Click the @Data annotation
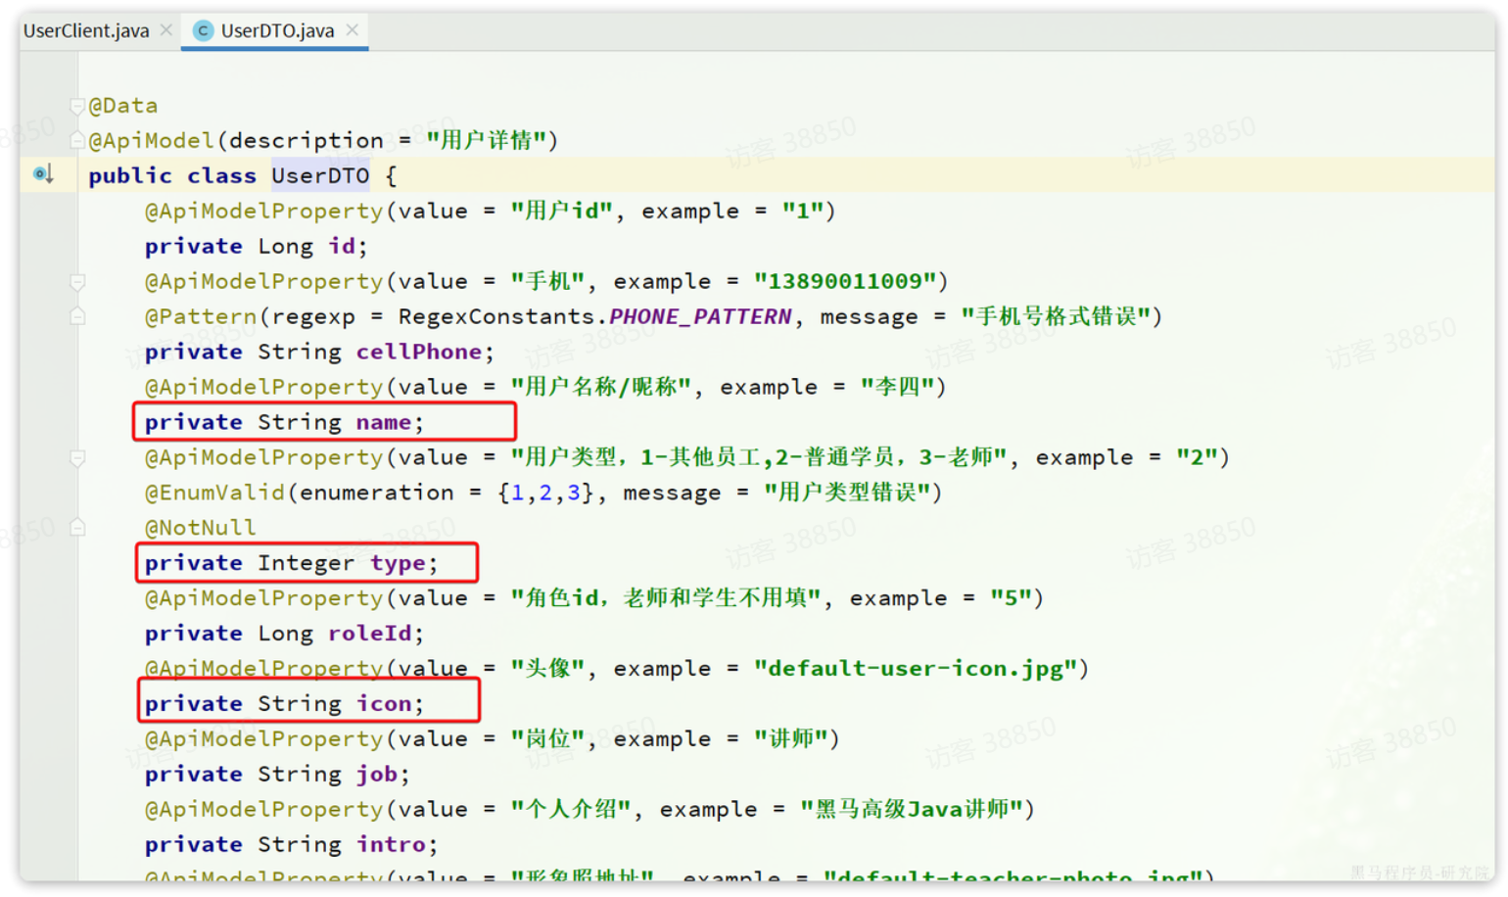Image resolution: width=1508 pixels, height=897 pixels. [123, 106]
